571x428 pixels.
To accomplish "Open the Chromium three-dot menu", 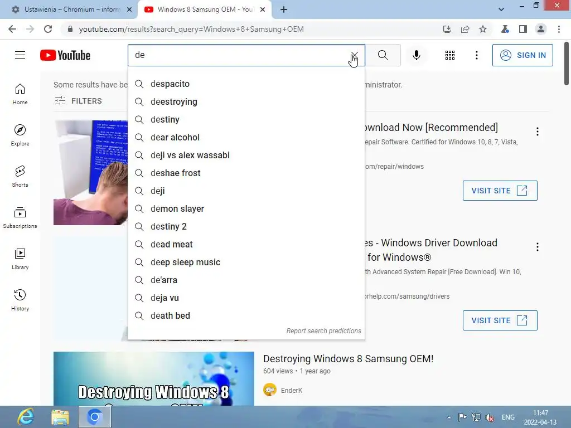I will click(559, 29).
